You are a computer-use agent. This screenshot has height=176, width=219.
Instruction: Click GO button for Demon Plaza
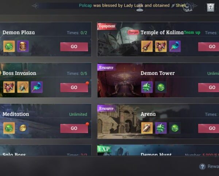74,46
